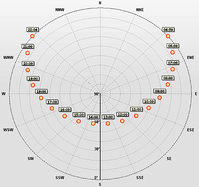Select the 15:00 label box

pyautogui.click(x=79, y=115)
